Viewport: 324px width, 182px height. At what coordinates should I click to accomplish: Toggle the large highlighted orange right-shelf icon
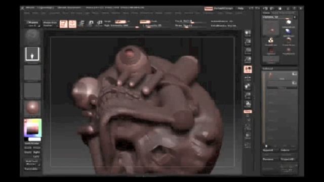coord(248,69)
